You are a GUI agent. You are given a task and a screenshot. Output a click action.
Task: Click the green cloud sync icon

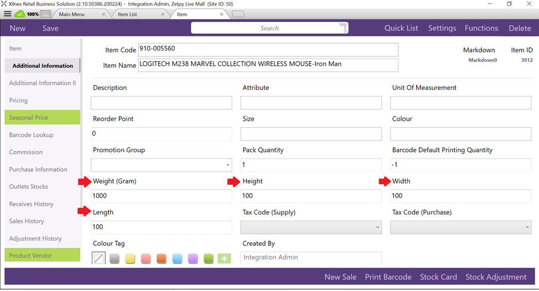tap(20, 14)
